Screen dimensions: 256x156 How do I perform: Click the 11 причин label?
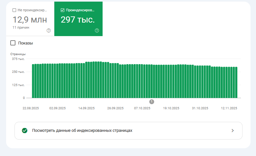coord(21,27)
